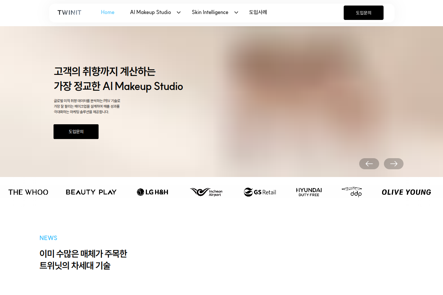Click the hero banner 도입문의 button
The width and height of the screenshot is (443, 295).
[x=76, y=132]
